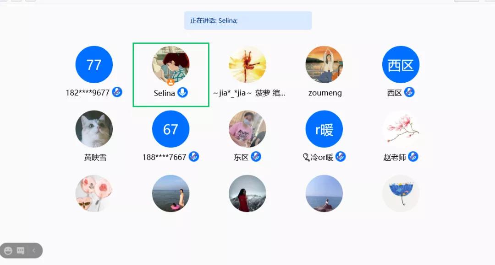Click the orange host badge on Selina's avatar
This screenshot has width=495, height=265.
pyautogui.click(x=171, y=82)
